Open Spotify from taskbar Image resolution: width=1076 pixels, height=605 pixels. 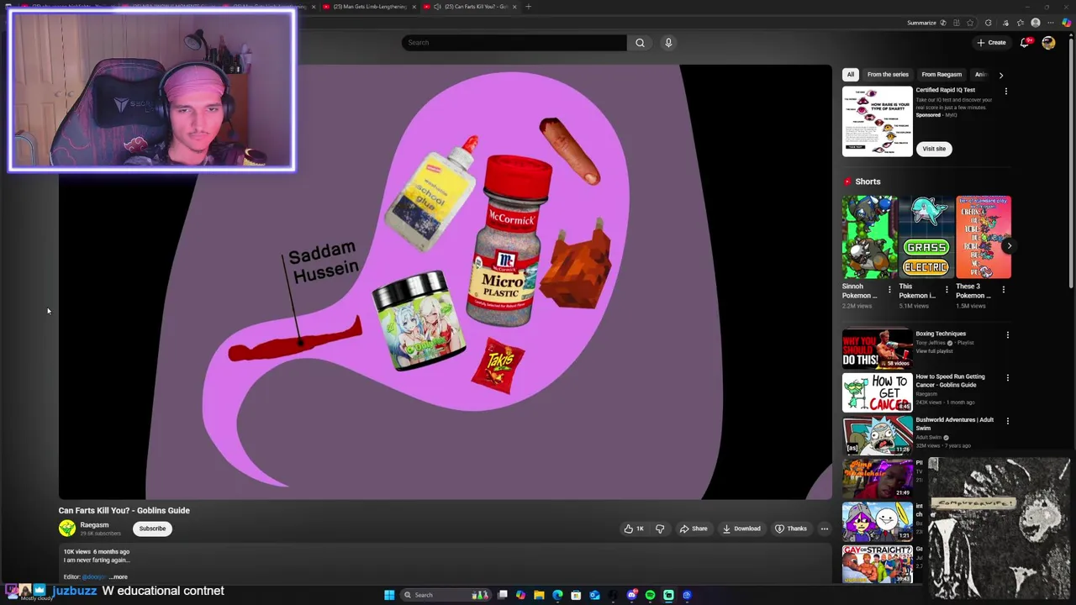650,595
